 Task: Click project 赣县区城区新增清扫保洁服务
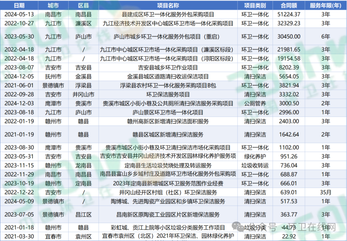pos(168,134)
